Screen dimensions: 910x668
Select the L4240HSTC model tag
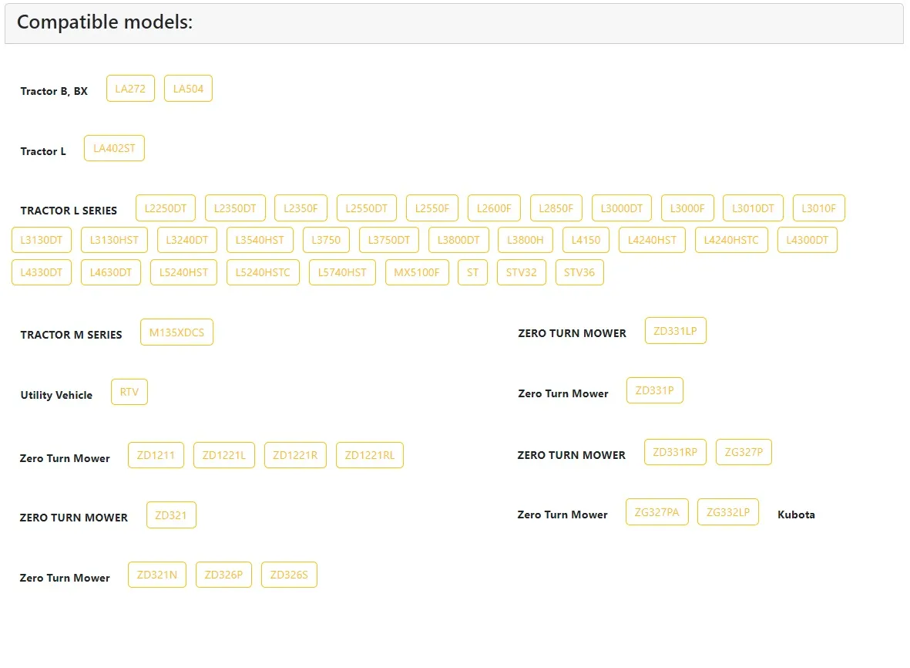pos(731,240)
